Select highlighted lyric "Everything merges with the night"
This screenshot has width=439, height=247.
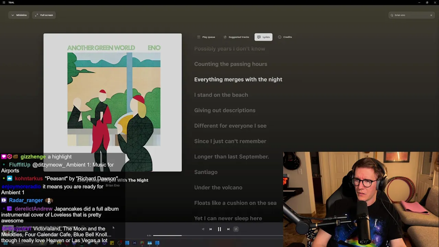pos(238,80)
